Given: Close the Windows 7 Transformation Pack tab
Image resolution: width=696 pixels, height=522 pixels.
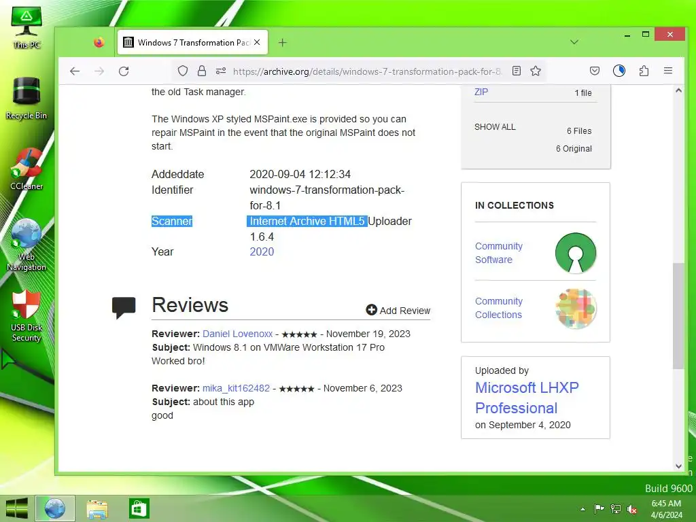Looking at the screenshot, I should pyautogui.click(x=257, y=43).
